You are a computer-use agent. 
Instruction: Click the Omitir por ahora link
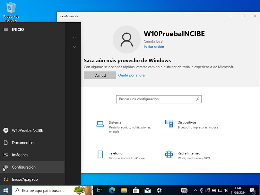[131, 75]
